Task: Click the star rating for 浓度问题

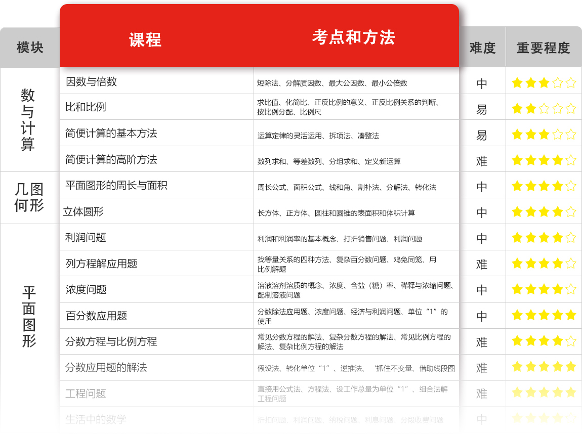Action: pos(544,289)
